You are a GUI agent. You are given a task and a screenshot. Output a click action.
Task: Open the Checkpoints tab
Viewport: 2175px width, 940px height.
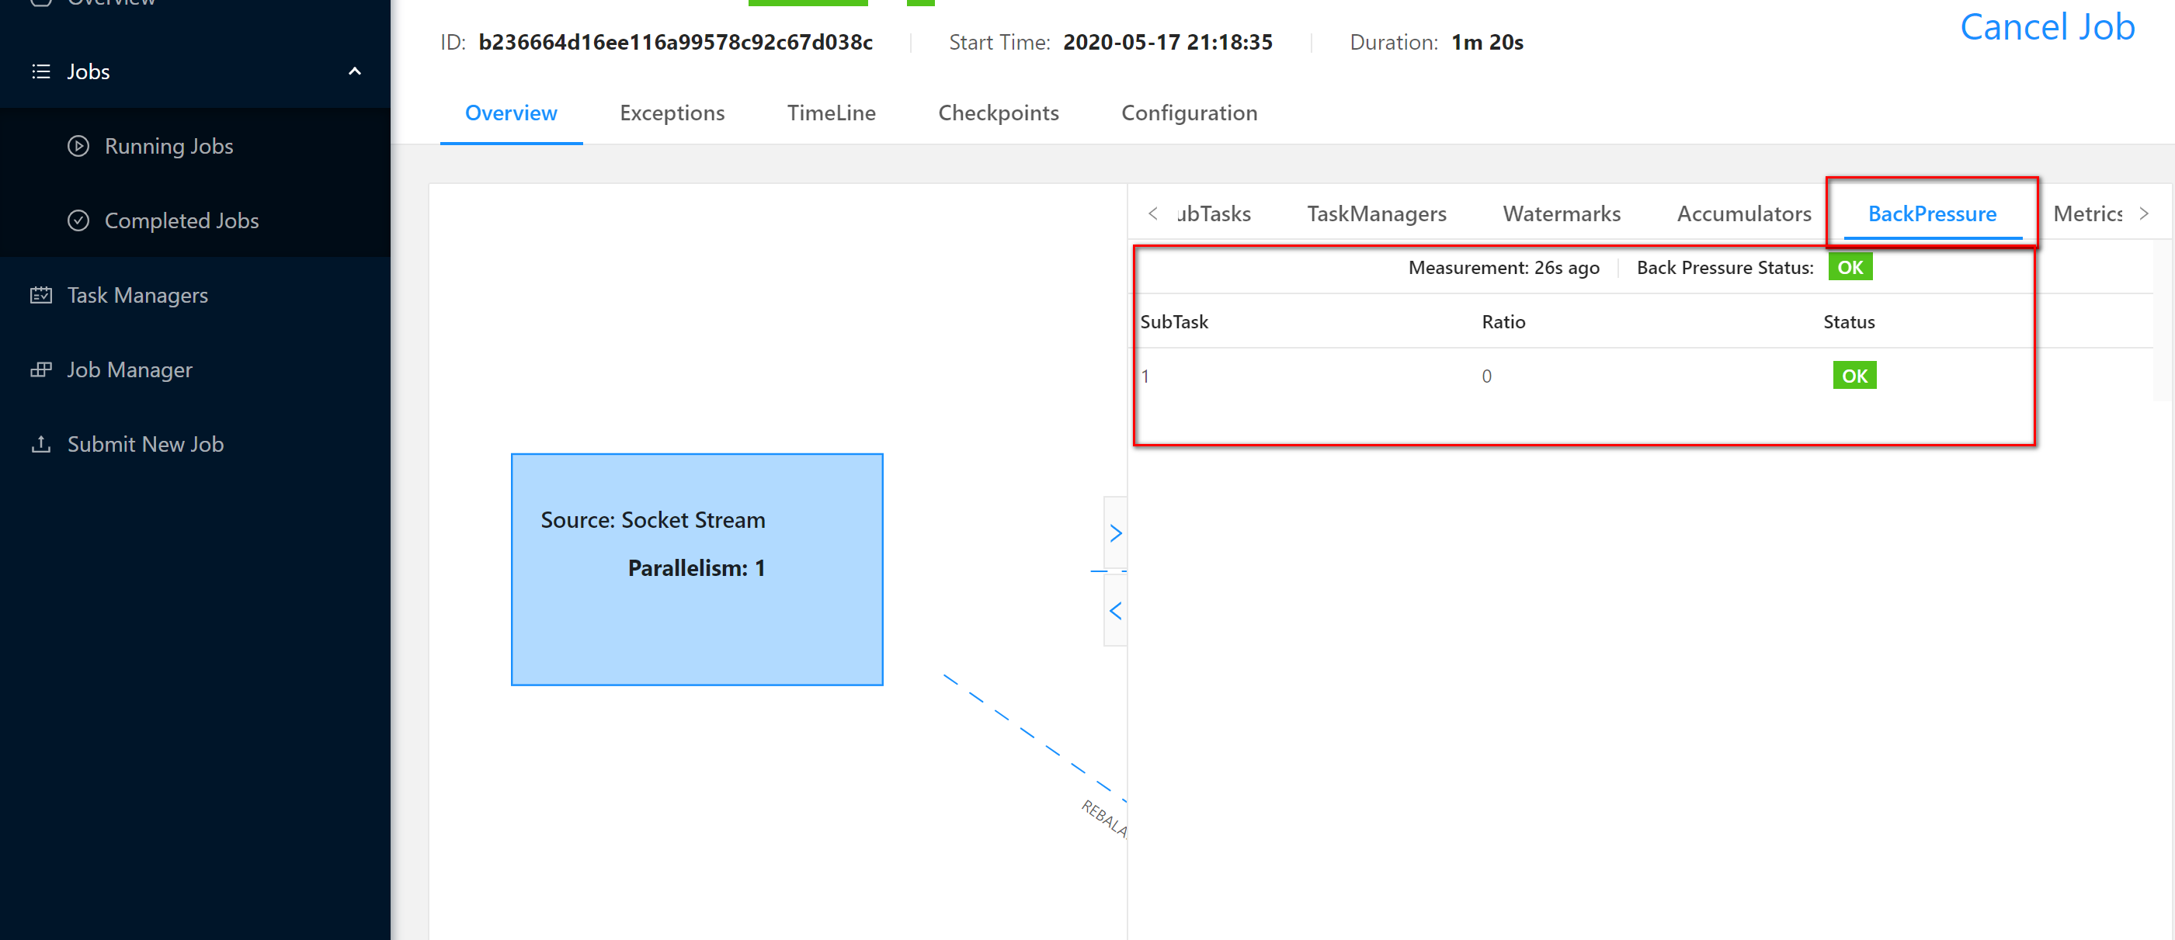coord(998,113)
